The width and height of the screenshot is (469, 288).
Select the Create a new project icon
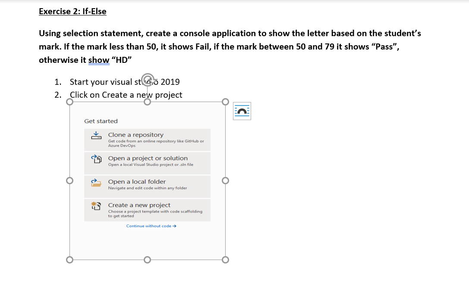tap(96, 205)
